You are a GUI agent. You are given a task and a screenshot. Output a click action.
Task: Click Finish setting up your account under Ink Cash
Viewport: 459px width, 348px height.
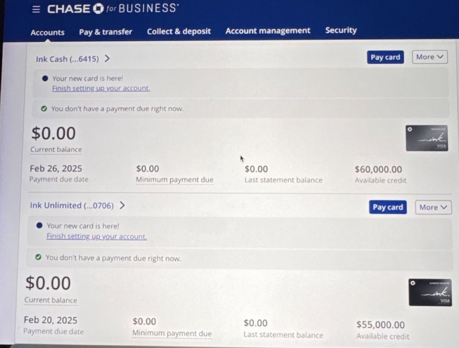coord(101,88)
